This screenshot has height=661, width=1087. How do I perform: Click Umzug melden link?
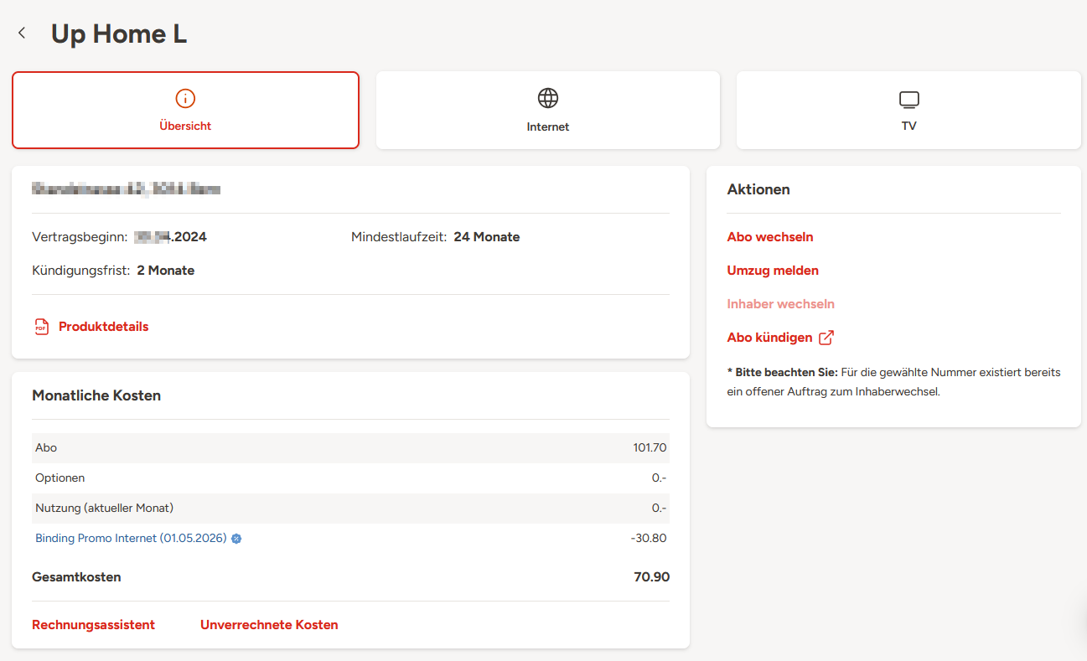tap(773, 271)
